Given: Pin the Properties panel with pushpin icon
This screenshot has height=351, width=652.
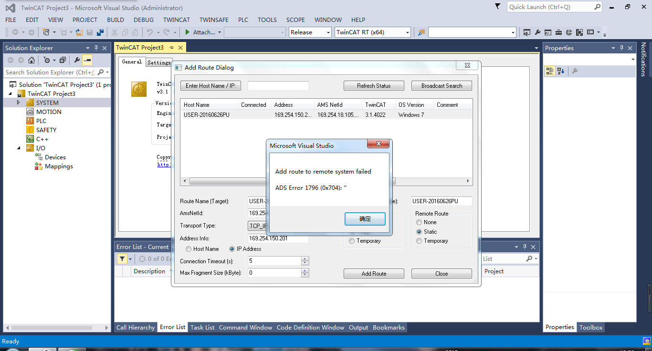Looking at the screenshot, I should pos(621,48).
